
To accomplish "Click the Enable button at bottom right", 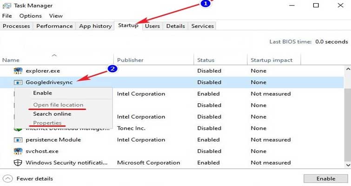I will coord(326,179).
